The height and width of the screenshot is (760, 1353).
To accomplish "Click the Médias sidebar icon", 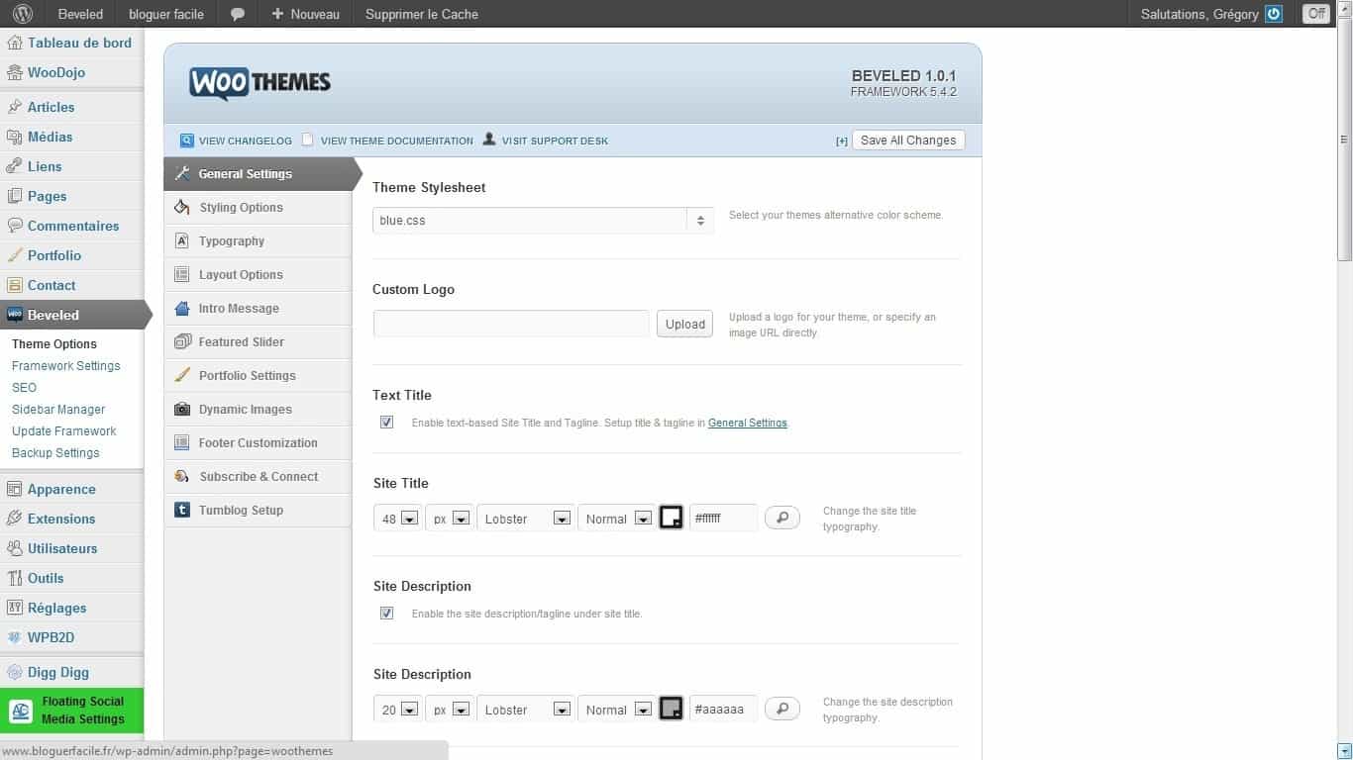I will coord(15,137).
